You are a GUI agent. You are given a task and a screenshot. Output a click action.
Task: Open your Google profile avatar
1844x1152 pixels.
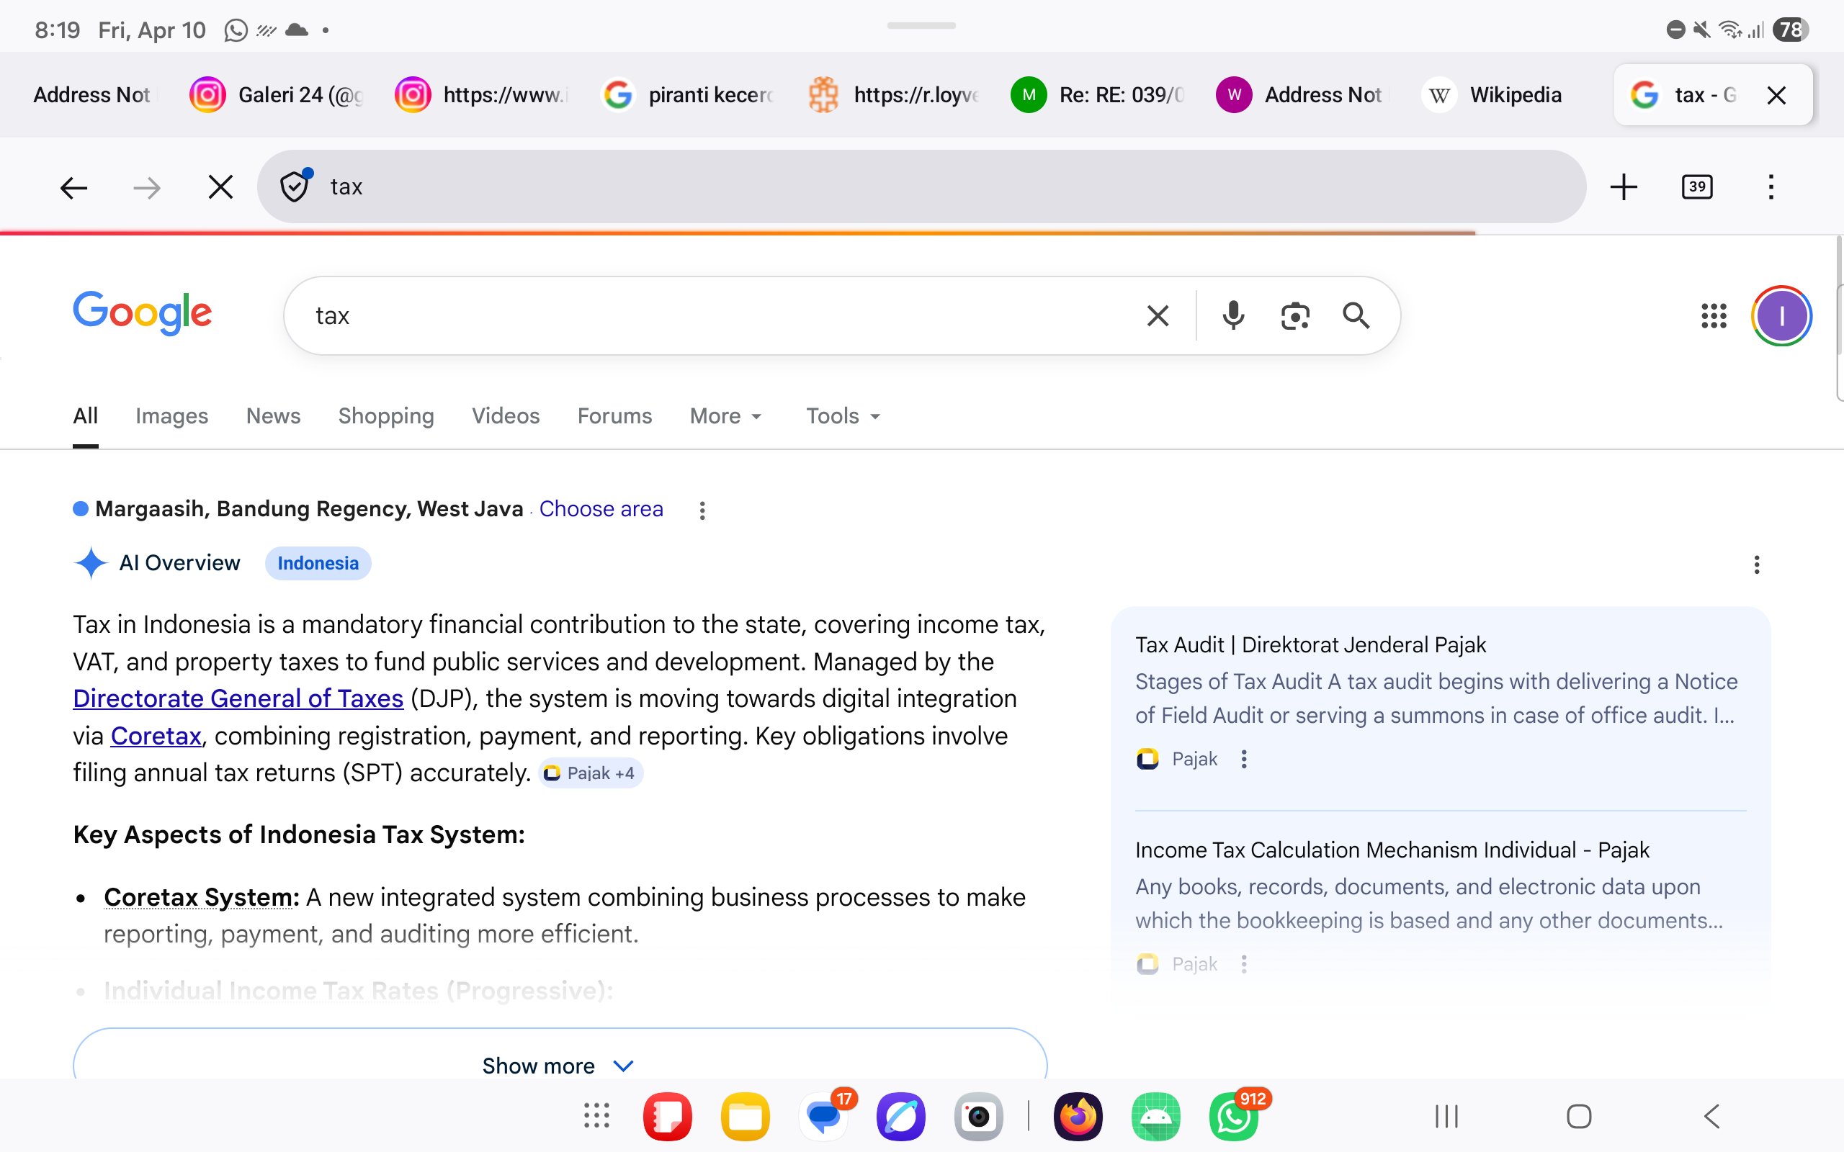coord(1780,315)
